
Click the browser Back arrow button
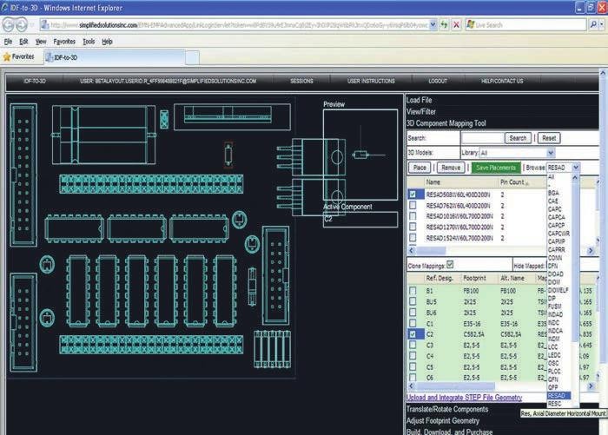click(x=9, y=25)
